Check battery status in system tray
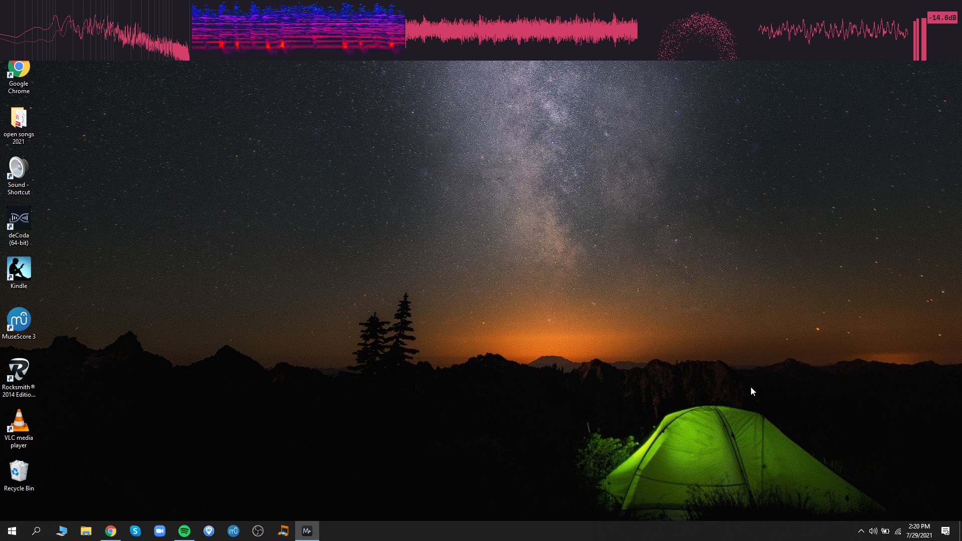Screen dimensions: 962x541 click(885, 531)
